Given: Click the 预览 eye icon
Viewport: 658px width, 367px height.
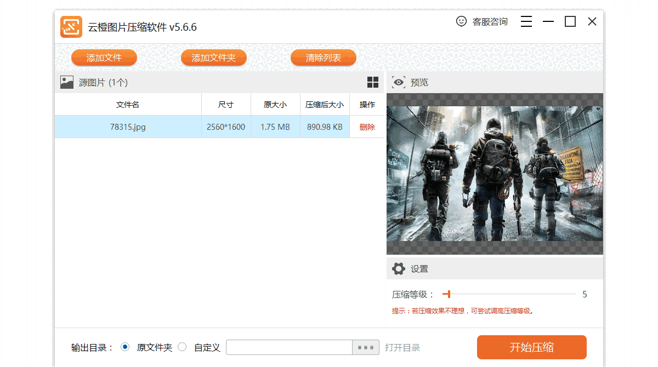Looking at the screenshot, I should click(x=399, y=82).
